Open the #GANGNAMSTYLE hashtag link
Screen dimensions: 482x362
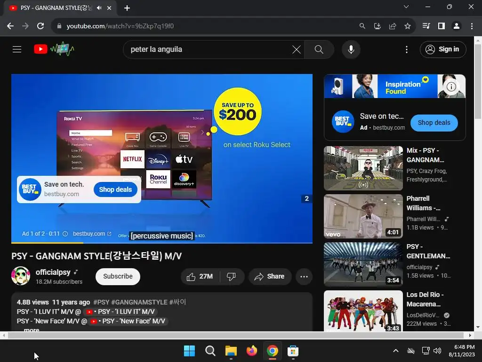(139, 302)
